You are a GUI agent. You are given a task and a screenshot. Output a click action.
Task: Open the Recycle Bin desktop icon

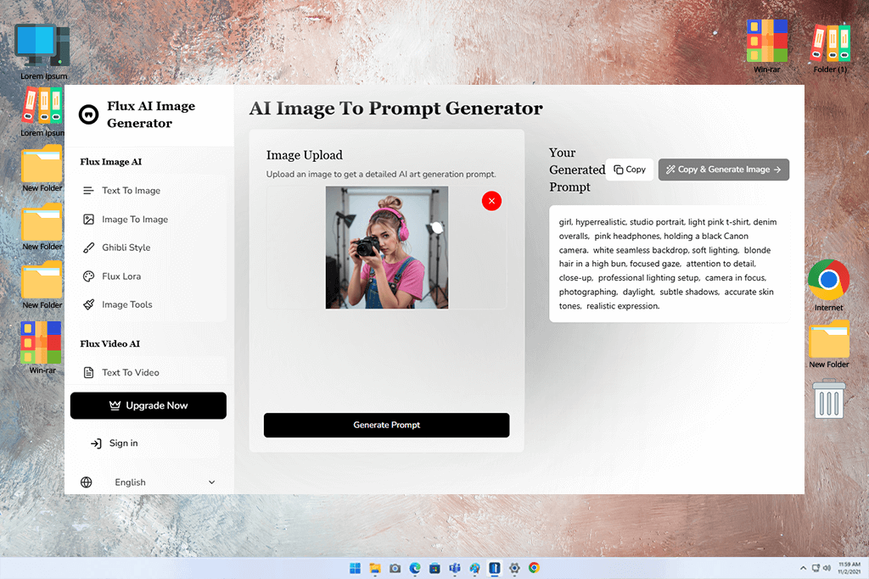(828, 398)
